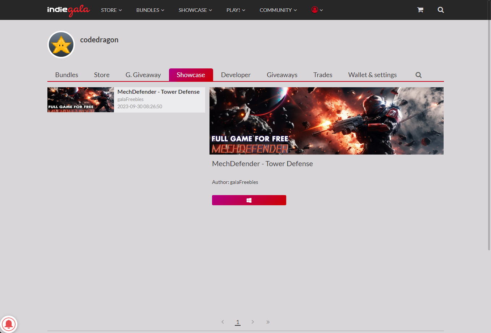Click the galaFreebies text in list entry
The height and width of the screenshot is (333, 491).
tap(130, 99)
